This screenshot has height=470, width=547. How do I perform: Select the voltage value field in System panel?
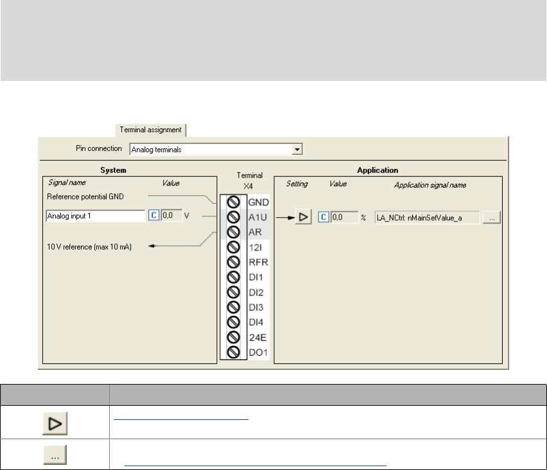pos(170,216)
